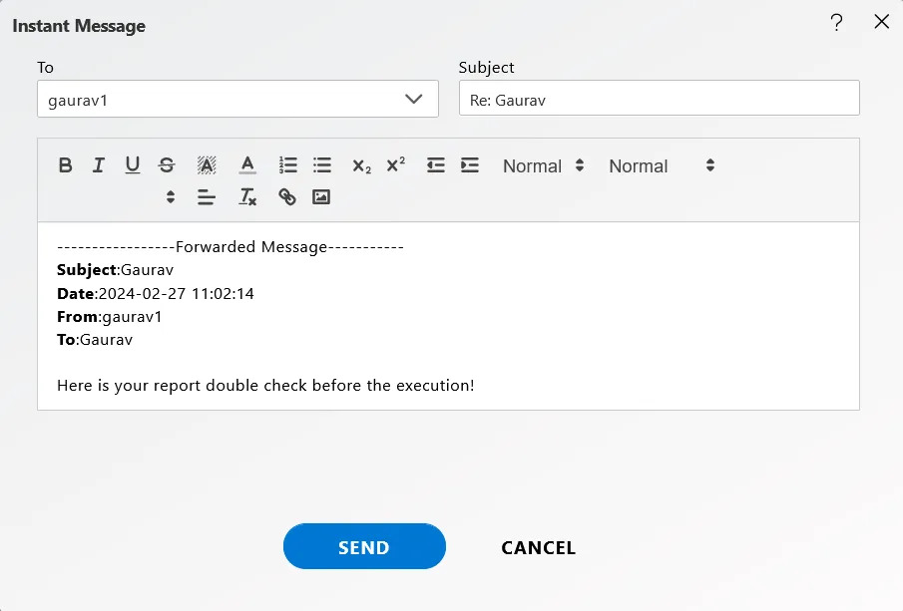This screenshot has width=903, height=611.
Task: Apply subscript formatting
Action: tap(361, 165)
